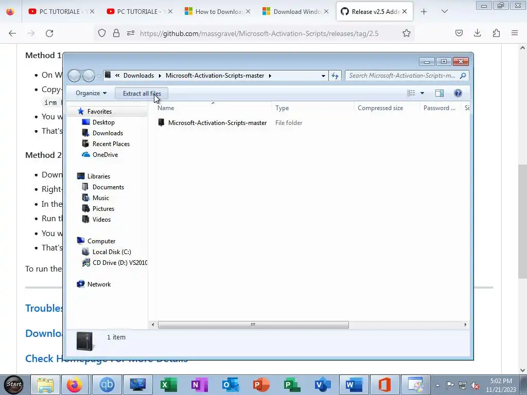Click the Firefox URL address field
This screenshot has width=527, height=395.
tap(259, 33)
